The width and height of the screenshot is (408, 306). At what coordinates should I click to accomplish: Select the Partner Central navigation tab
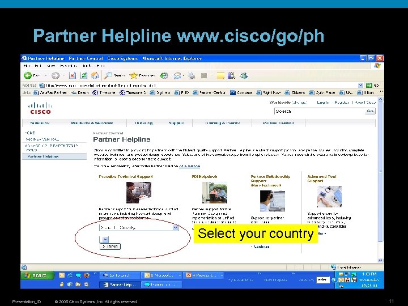pyautogui.click(x=278, y=123)
